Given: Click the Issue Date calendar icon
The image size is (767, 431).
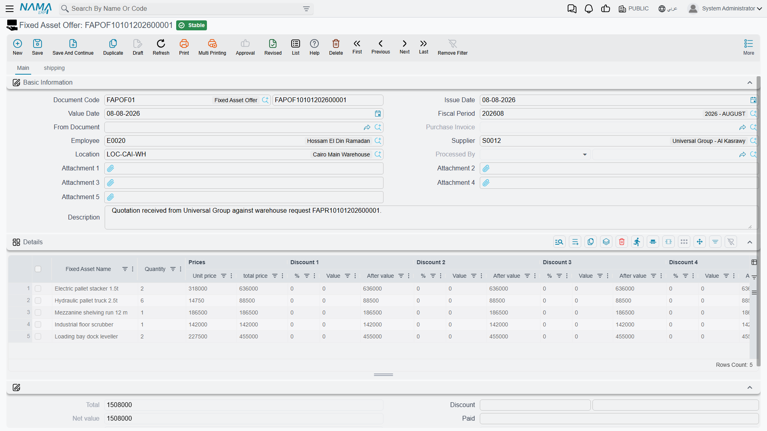Looking at the screenshot, I should pos(753,100).
